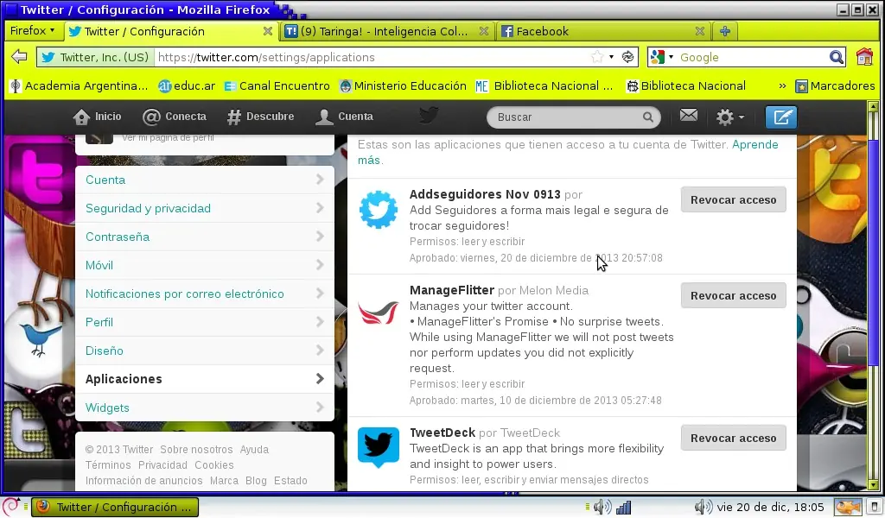Open Conecta in Twitter navbar
The width and height of the screenshot is (885, 518).
175,117
